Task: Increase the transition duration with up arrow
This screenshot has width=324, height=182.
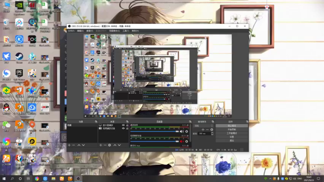Action: point(212,133)
